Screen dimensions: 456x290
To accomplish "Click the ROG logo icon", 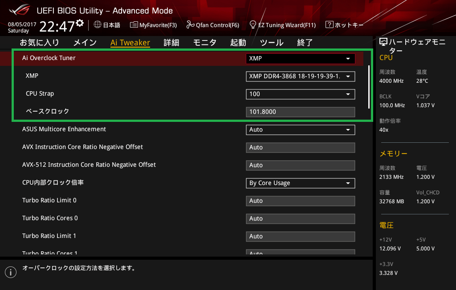I will click(x=19, y=10).
